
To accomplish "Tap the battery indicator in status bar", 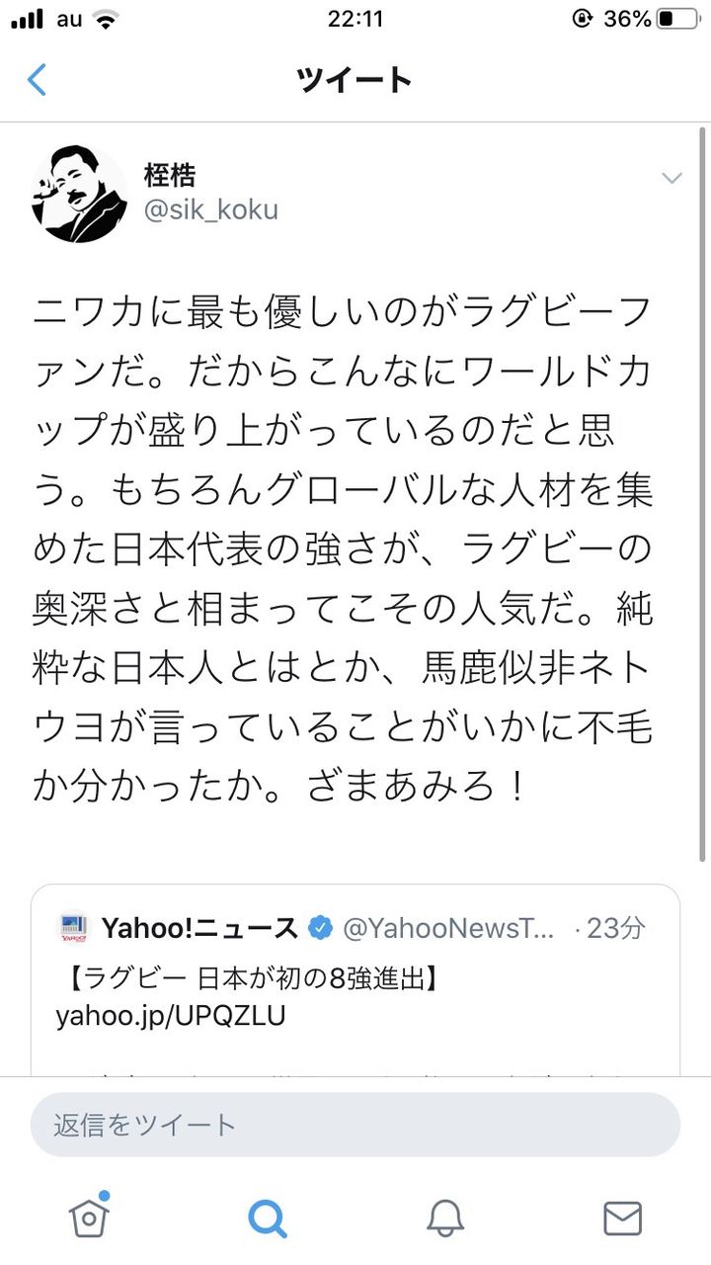I will pyautogui.click(x=677, y=19).
